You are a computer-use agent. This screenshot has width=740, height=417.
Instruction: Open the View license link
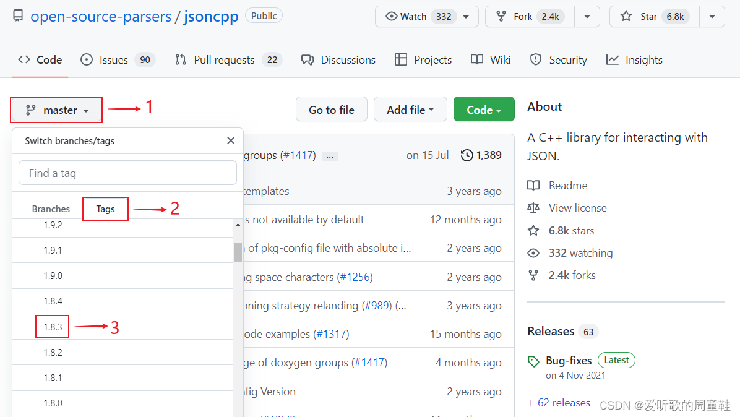tap(578, 207)
